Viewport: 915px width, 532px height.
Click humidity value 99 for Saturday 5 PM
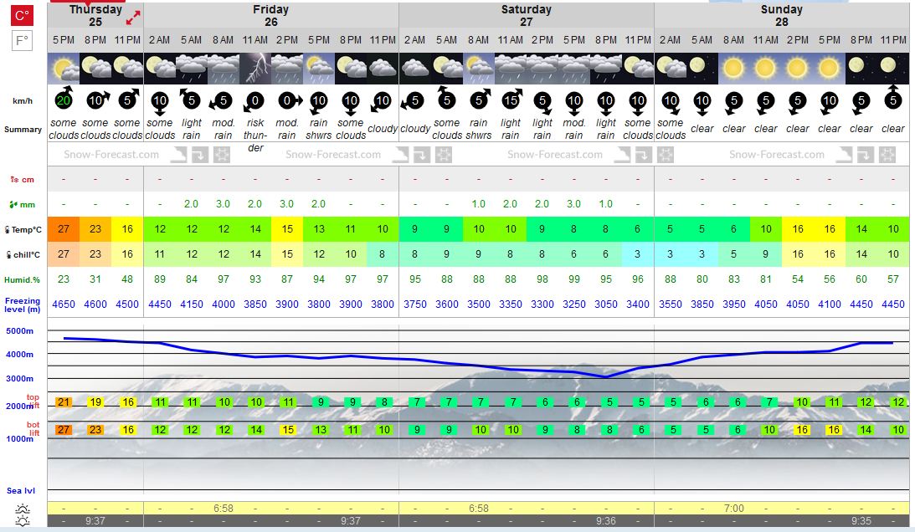[574, 279]
